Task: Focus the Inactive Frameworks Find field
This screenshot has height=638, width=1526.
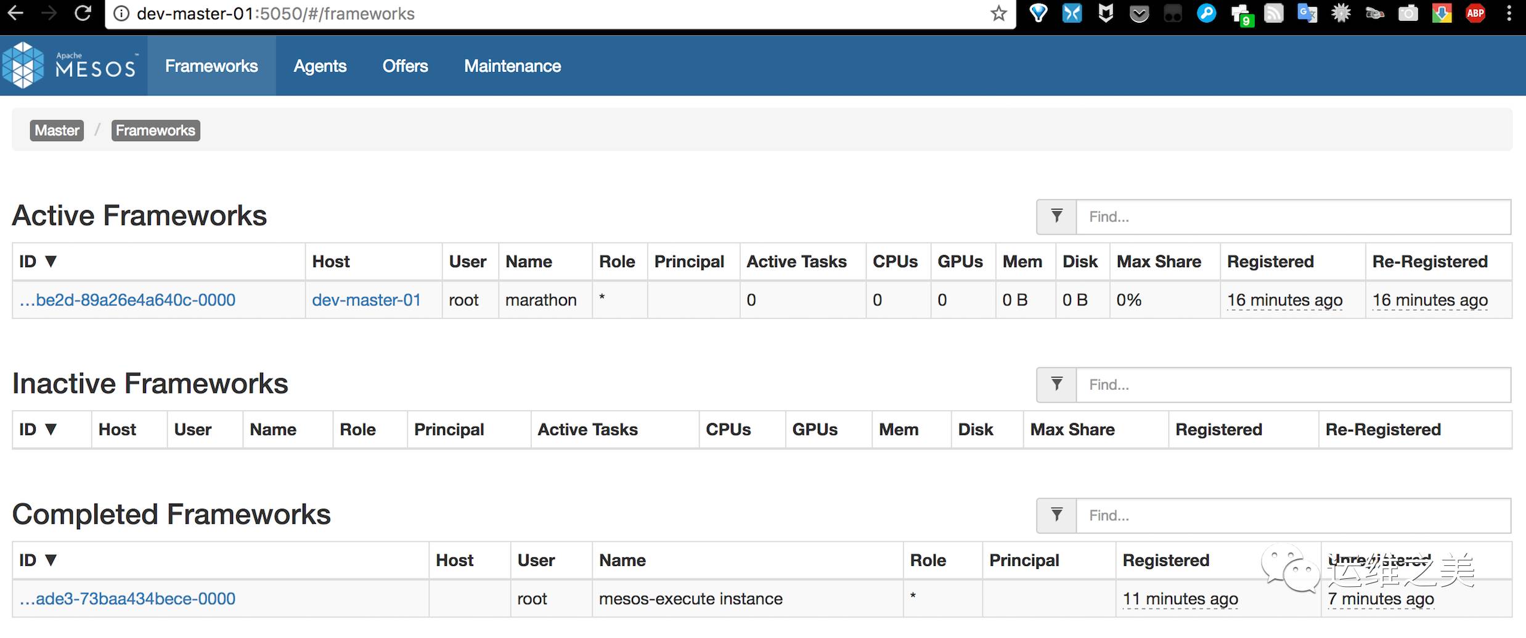Action: coord(1294,385)
